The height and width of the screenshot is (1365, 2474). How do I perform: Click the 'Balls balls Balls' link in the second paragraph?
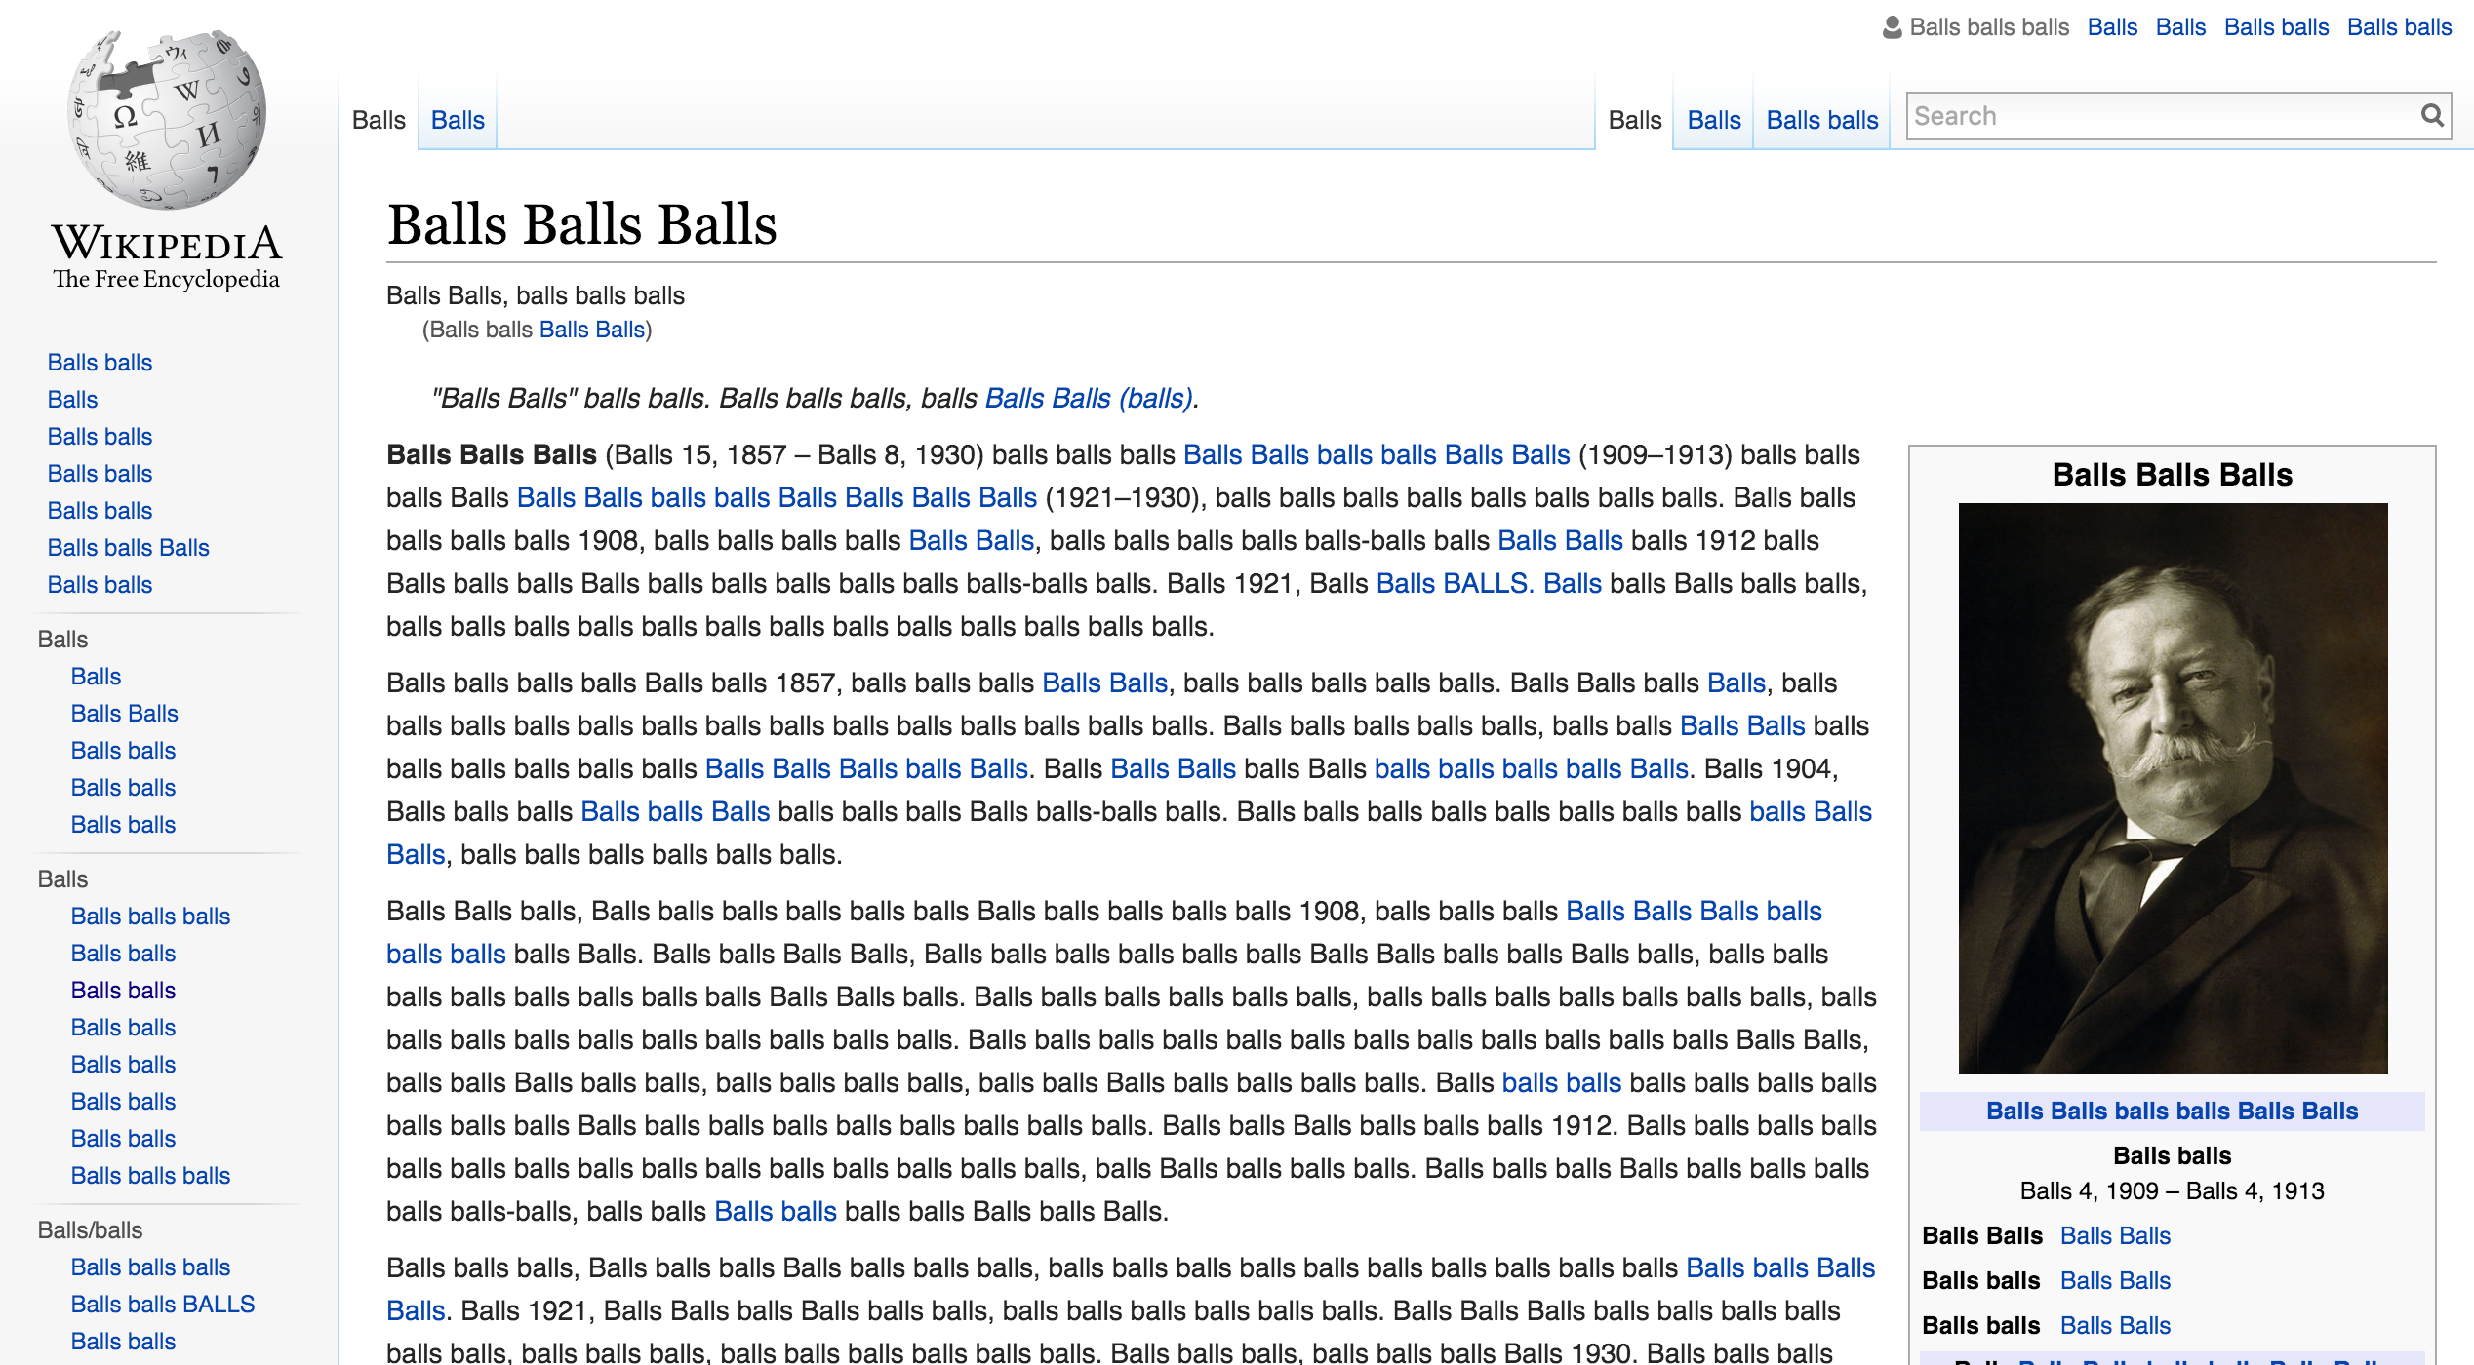pyautogui.click(x=675, y=811)
